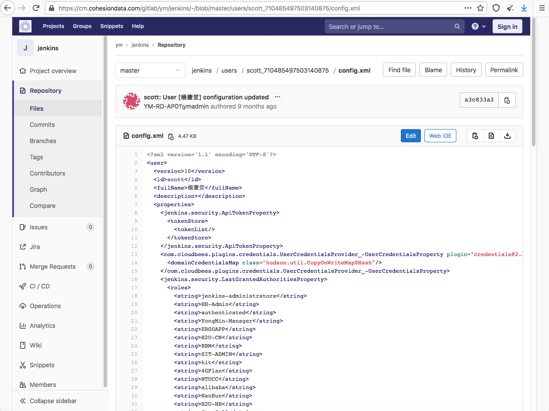Click the browser back arrow
The height and width of the screenshot is (411, 549).
(7, 8)
